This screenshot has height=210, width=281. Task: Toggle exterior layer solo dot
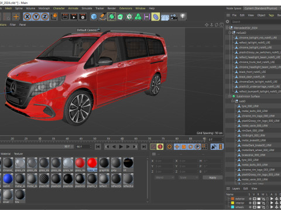[249, 199]
